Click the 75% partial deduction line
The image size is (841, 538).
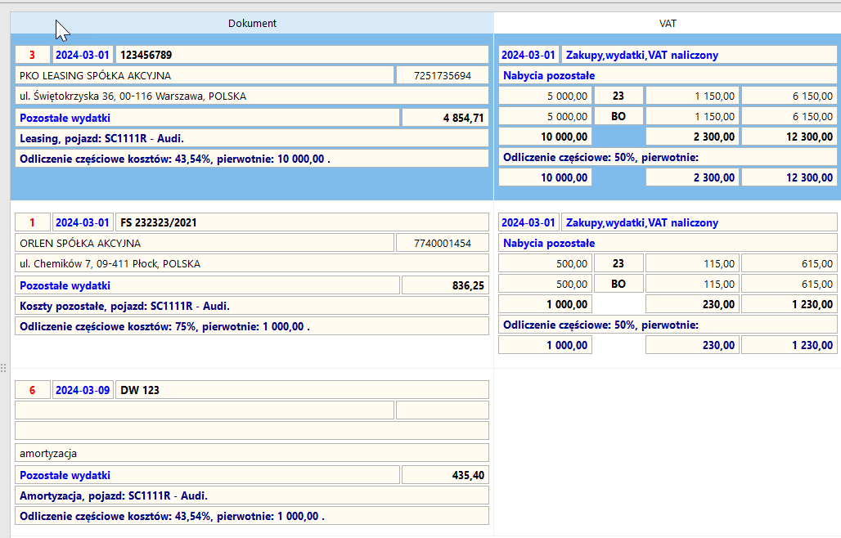252,326
